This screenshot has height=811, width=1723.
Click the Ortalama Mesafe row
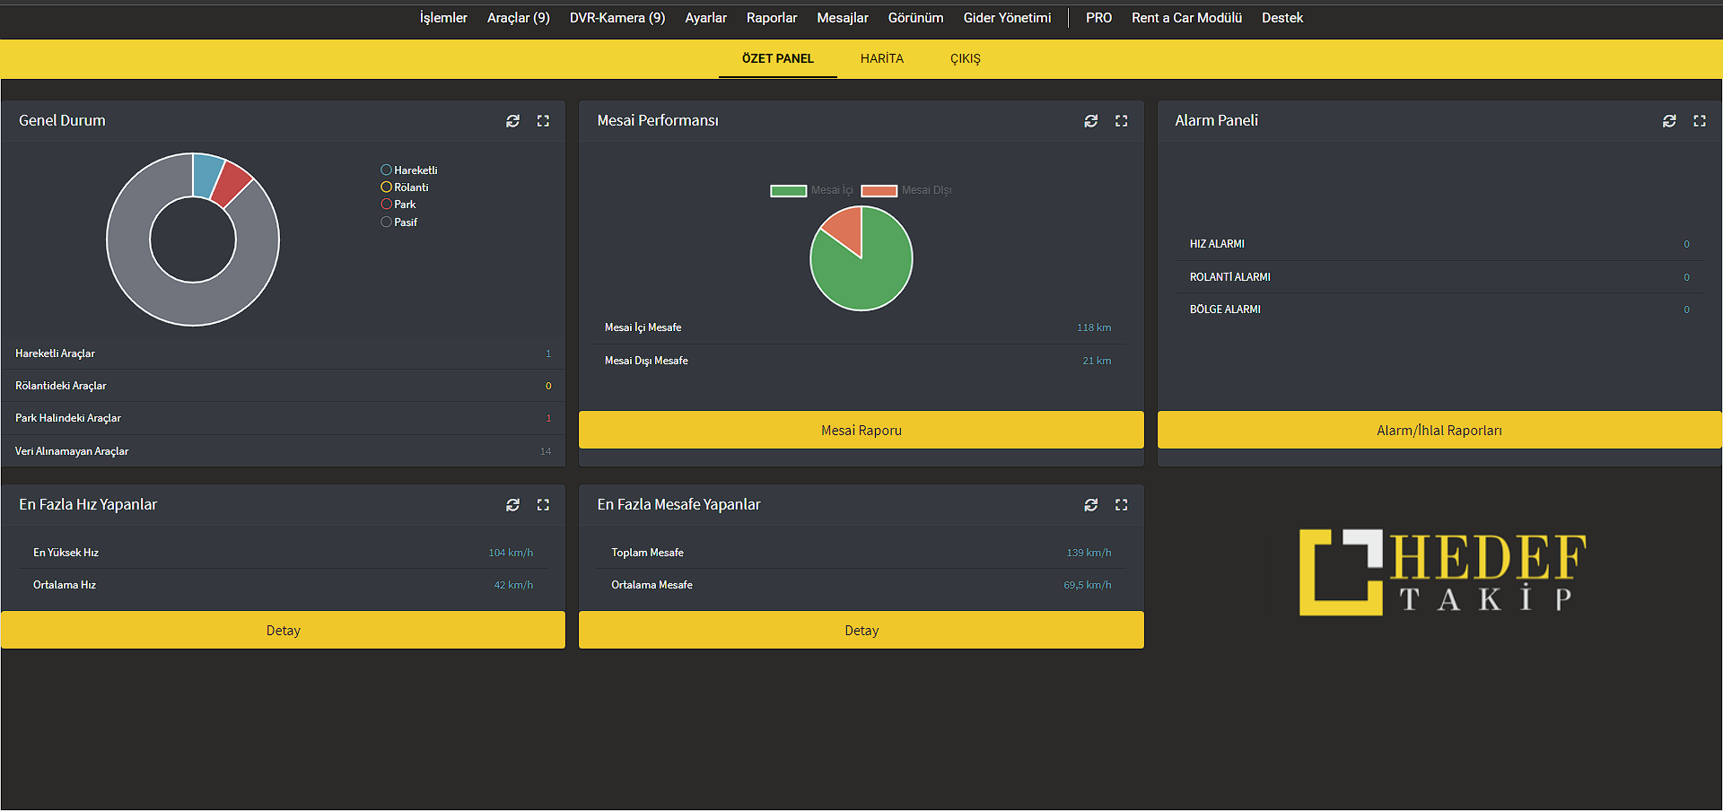861,585
